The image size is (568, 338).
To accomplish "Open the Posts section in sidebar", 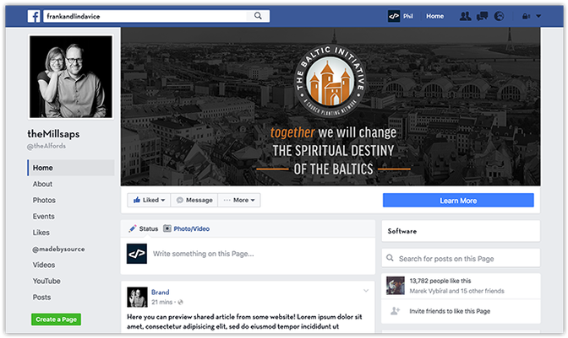I will [x=41, y=298].
